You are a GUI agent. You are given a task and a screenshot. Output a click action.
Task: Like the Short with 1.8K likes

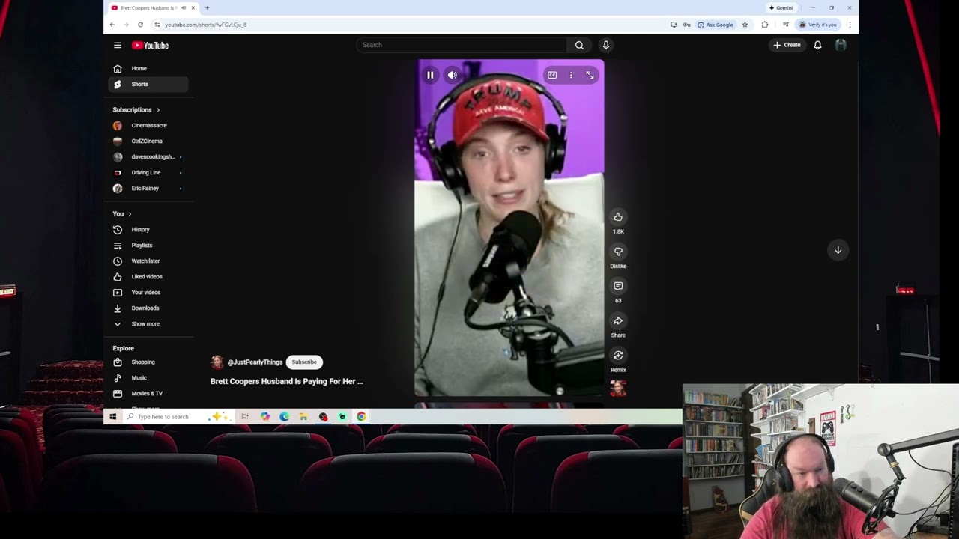(x=618, y=217)
